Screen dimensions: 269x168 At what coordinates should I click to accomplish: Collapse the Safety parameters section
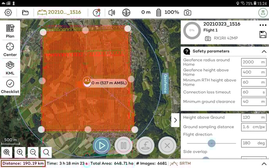tap(264, 51)
